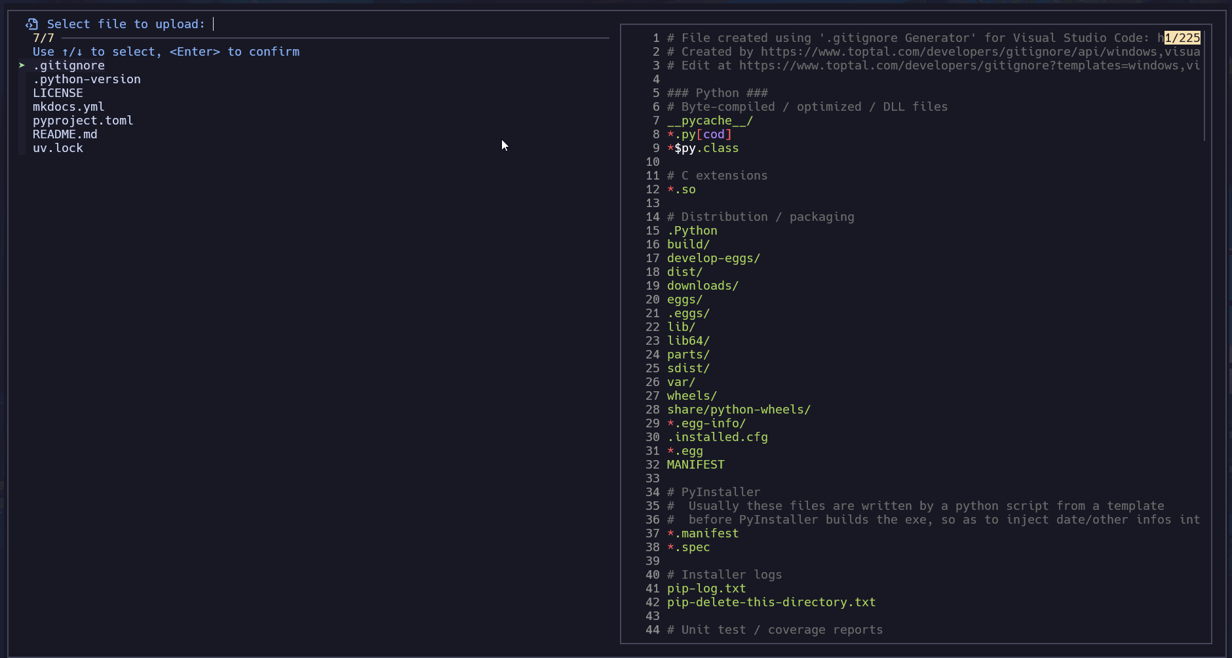The width and height of the screenshot is (1232, 658).
Task: Click the MANIFEST line in the preview
Action: click(695, 465)
